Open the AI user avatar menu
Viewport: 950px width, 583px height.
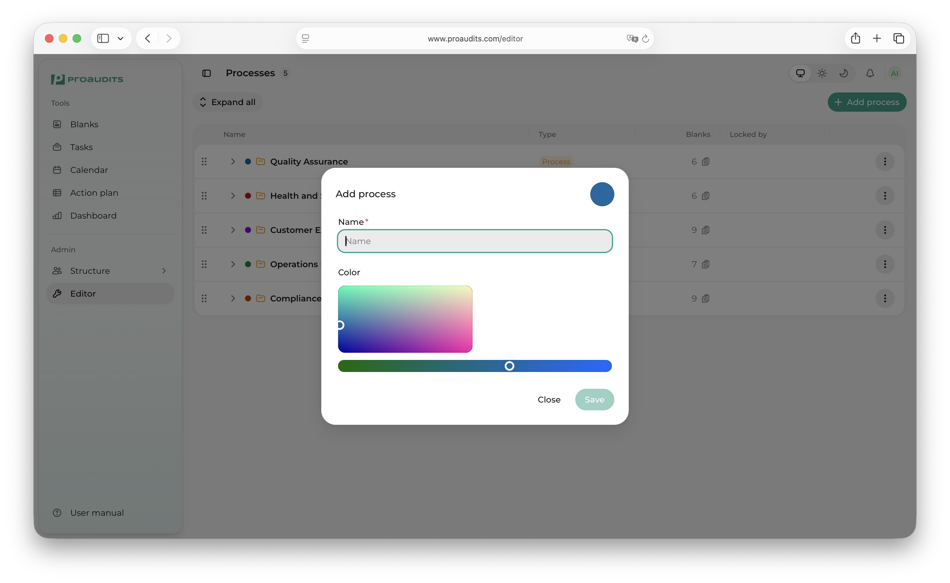point(894,73)
